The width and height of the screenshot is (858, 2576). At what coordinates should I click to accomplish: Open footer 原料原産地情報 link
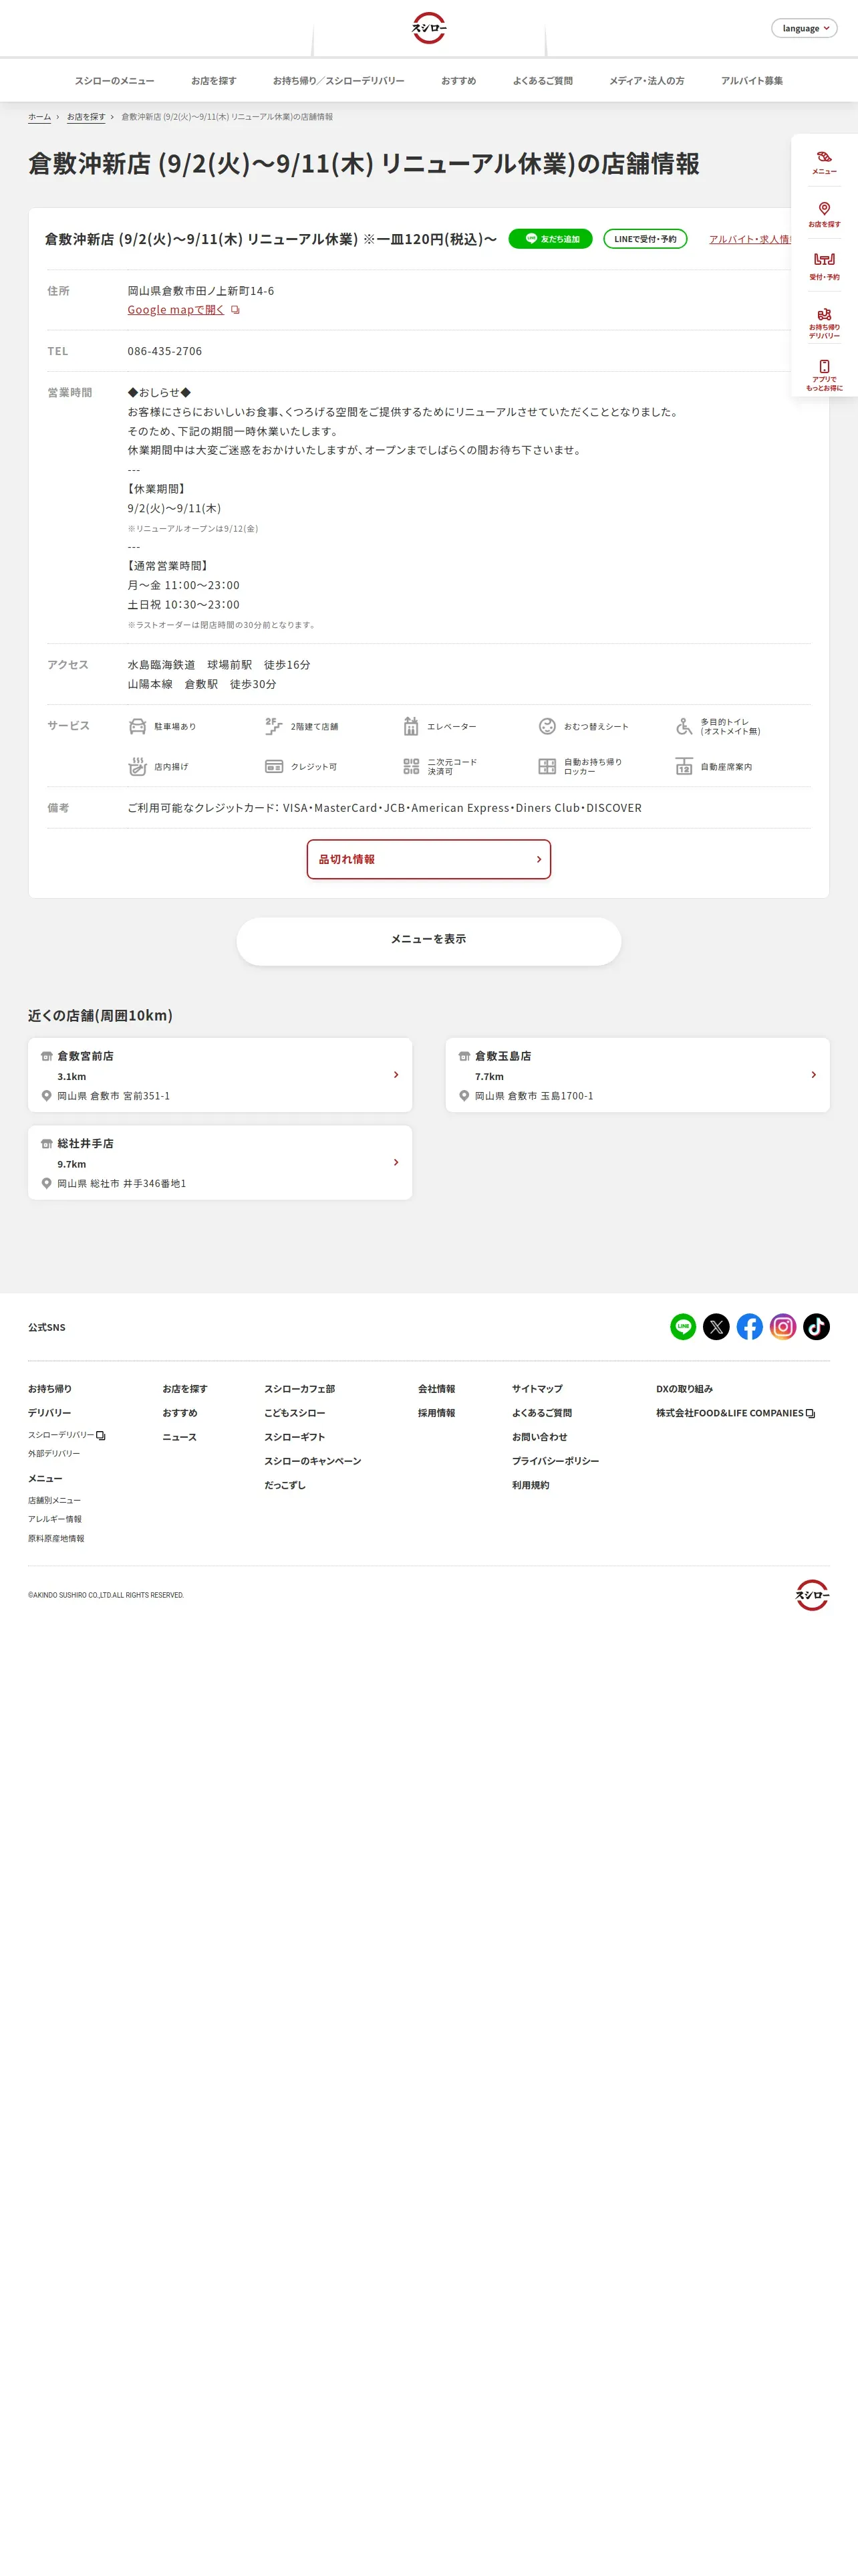[56, 1539]
